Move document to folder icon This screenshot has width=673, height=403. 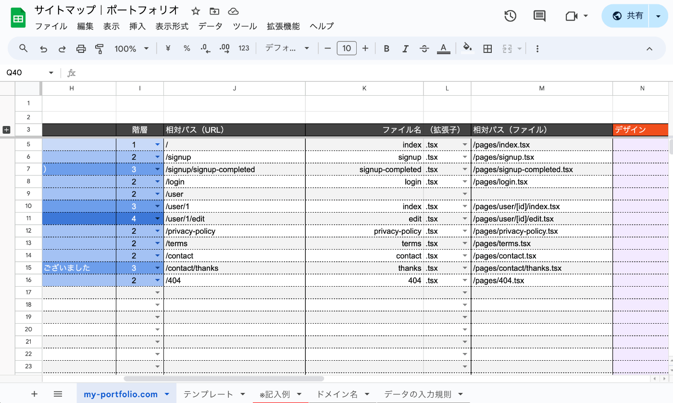214,11
